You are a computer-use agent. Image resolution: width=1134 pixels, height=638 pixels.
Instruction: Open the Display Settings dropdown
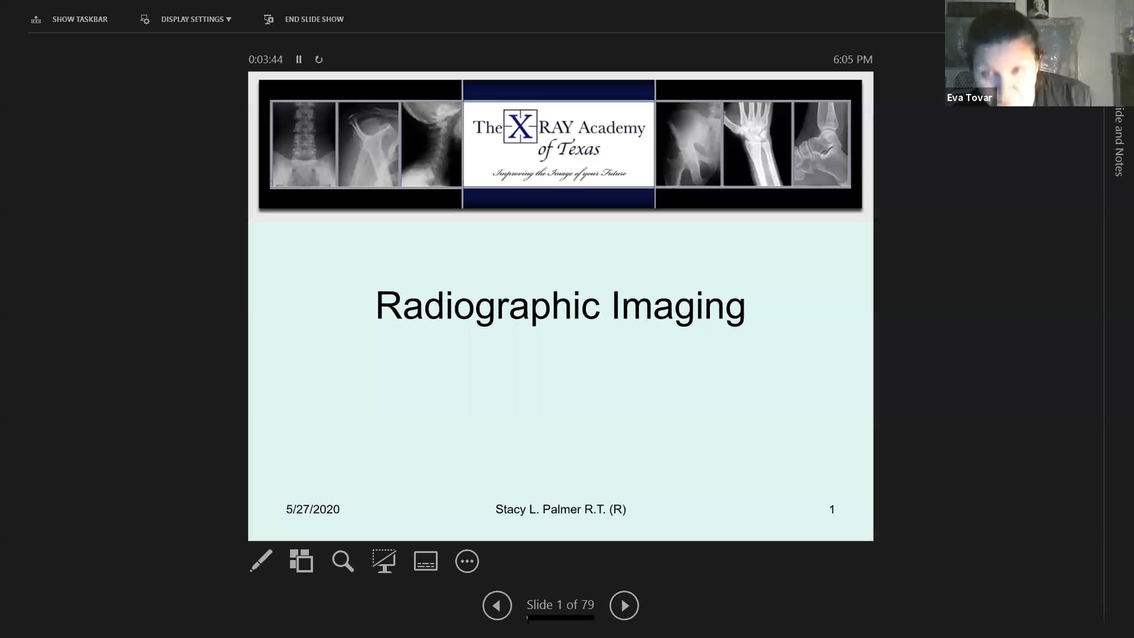click(195, 19)
